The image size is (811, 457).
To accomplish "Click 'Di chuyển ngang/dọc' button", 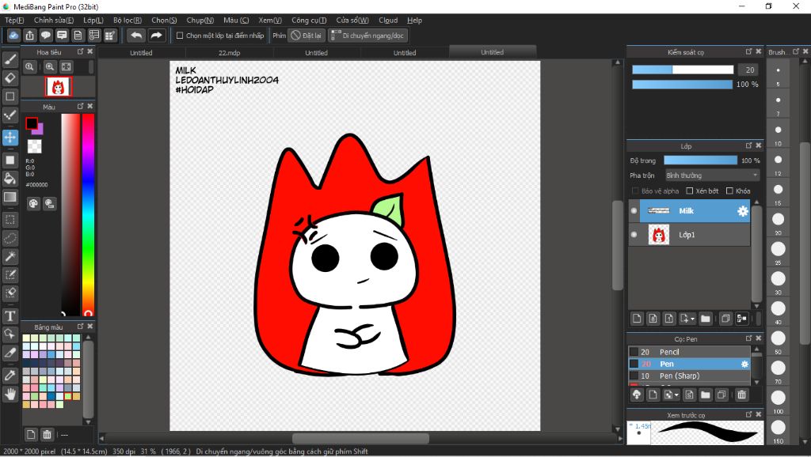I will tap(367, 36).
